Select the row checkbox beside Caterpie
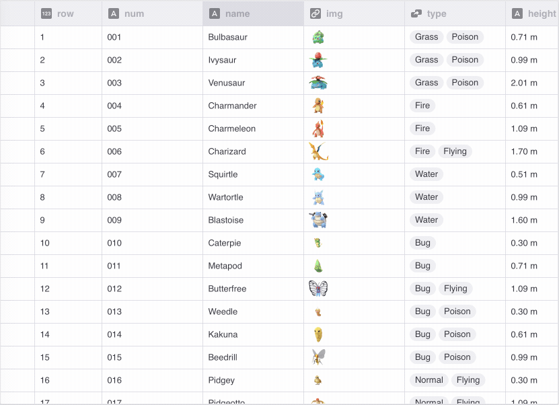This screenshot has height=405, width=559. (x=17, y=243)
